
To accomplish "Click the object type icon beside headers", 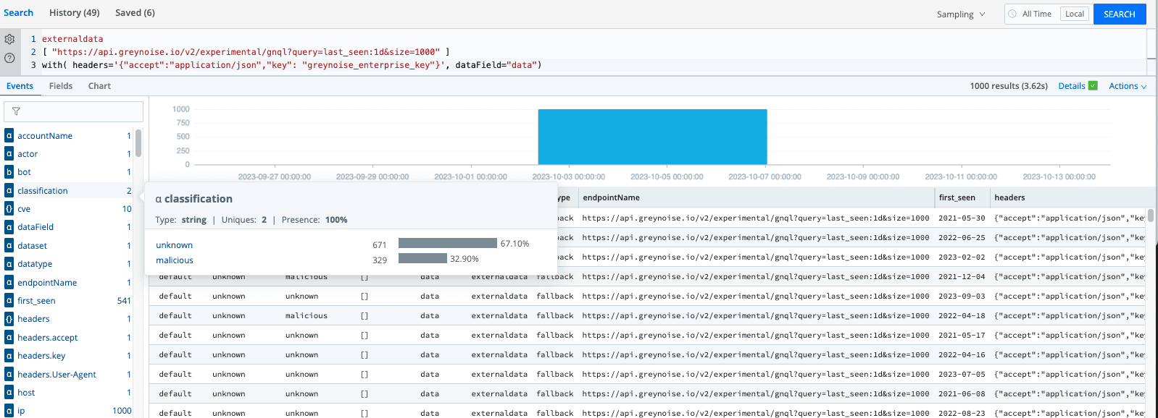I will (x=9, y=319).
